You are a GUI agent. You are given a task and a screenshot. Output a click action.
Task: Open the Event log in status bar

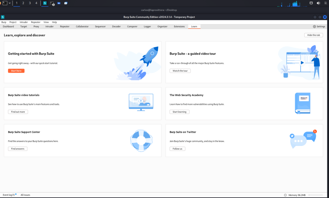click(x=9, y=195)
